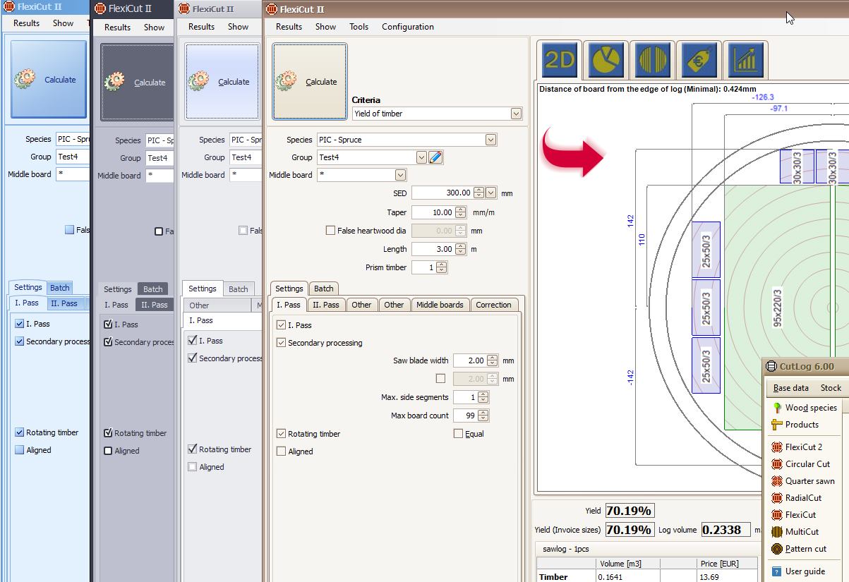This screenshot has height=582, width=849.
Task: Toggle the Equal checkbox
Action: click(x=458, y=434)
